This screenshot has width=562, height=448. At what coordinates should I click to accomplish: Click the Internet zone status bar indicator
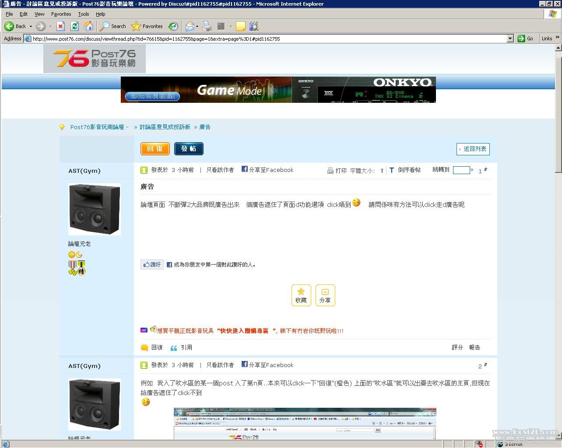pyautogui.click(x=509, y=444)
